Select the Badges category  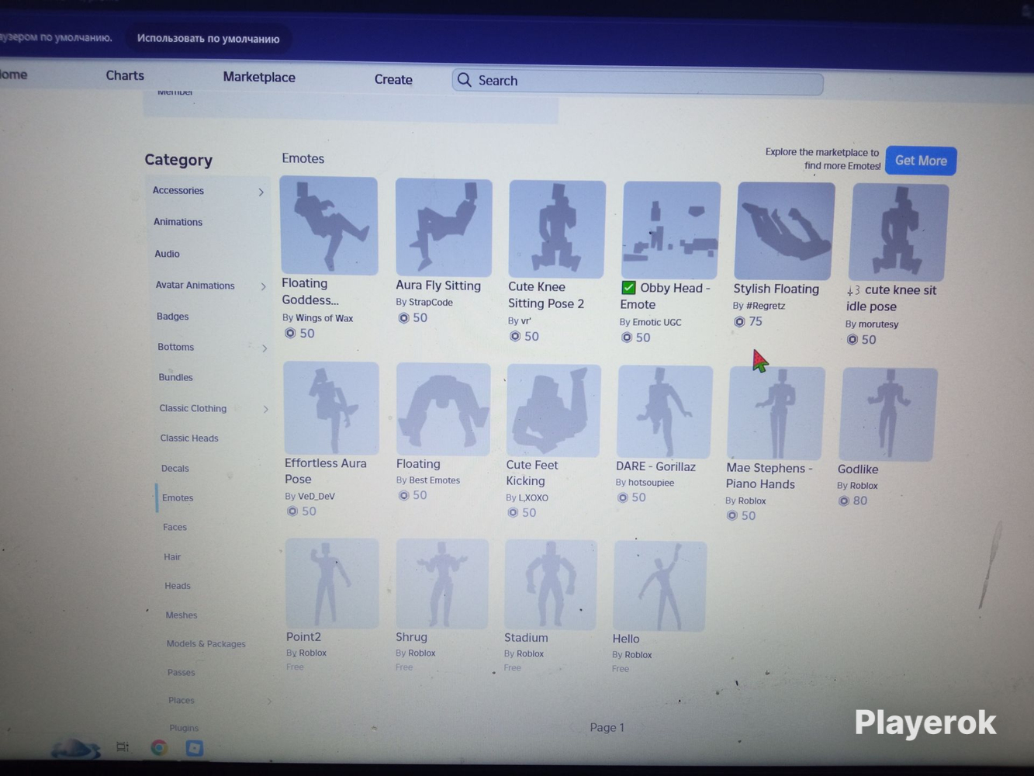pyautogui.click(x=172, y=317)
